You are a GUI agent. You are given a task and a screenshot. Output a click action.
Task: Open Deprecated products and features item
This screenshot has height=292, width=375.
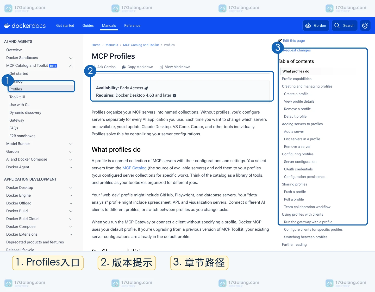click(x=35, y=242)
